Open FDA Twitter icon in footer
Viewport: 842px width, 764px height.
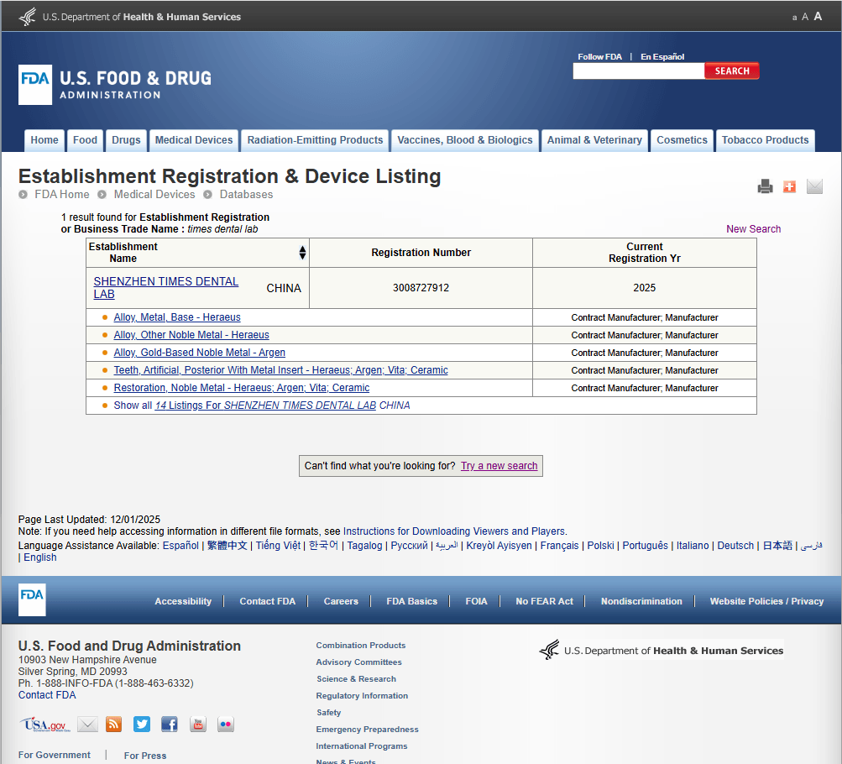click(x=142, y=725)
